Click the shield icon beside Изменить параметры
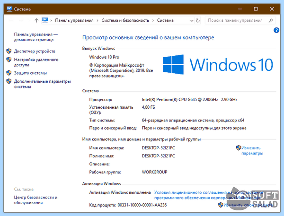 coord(239,148)
